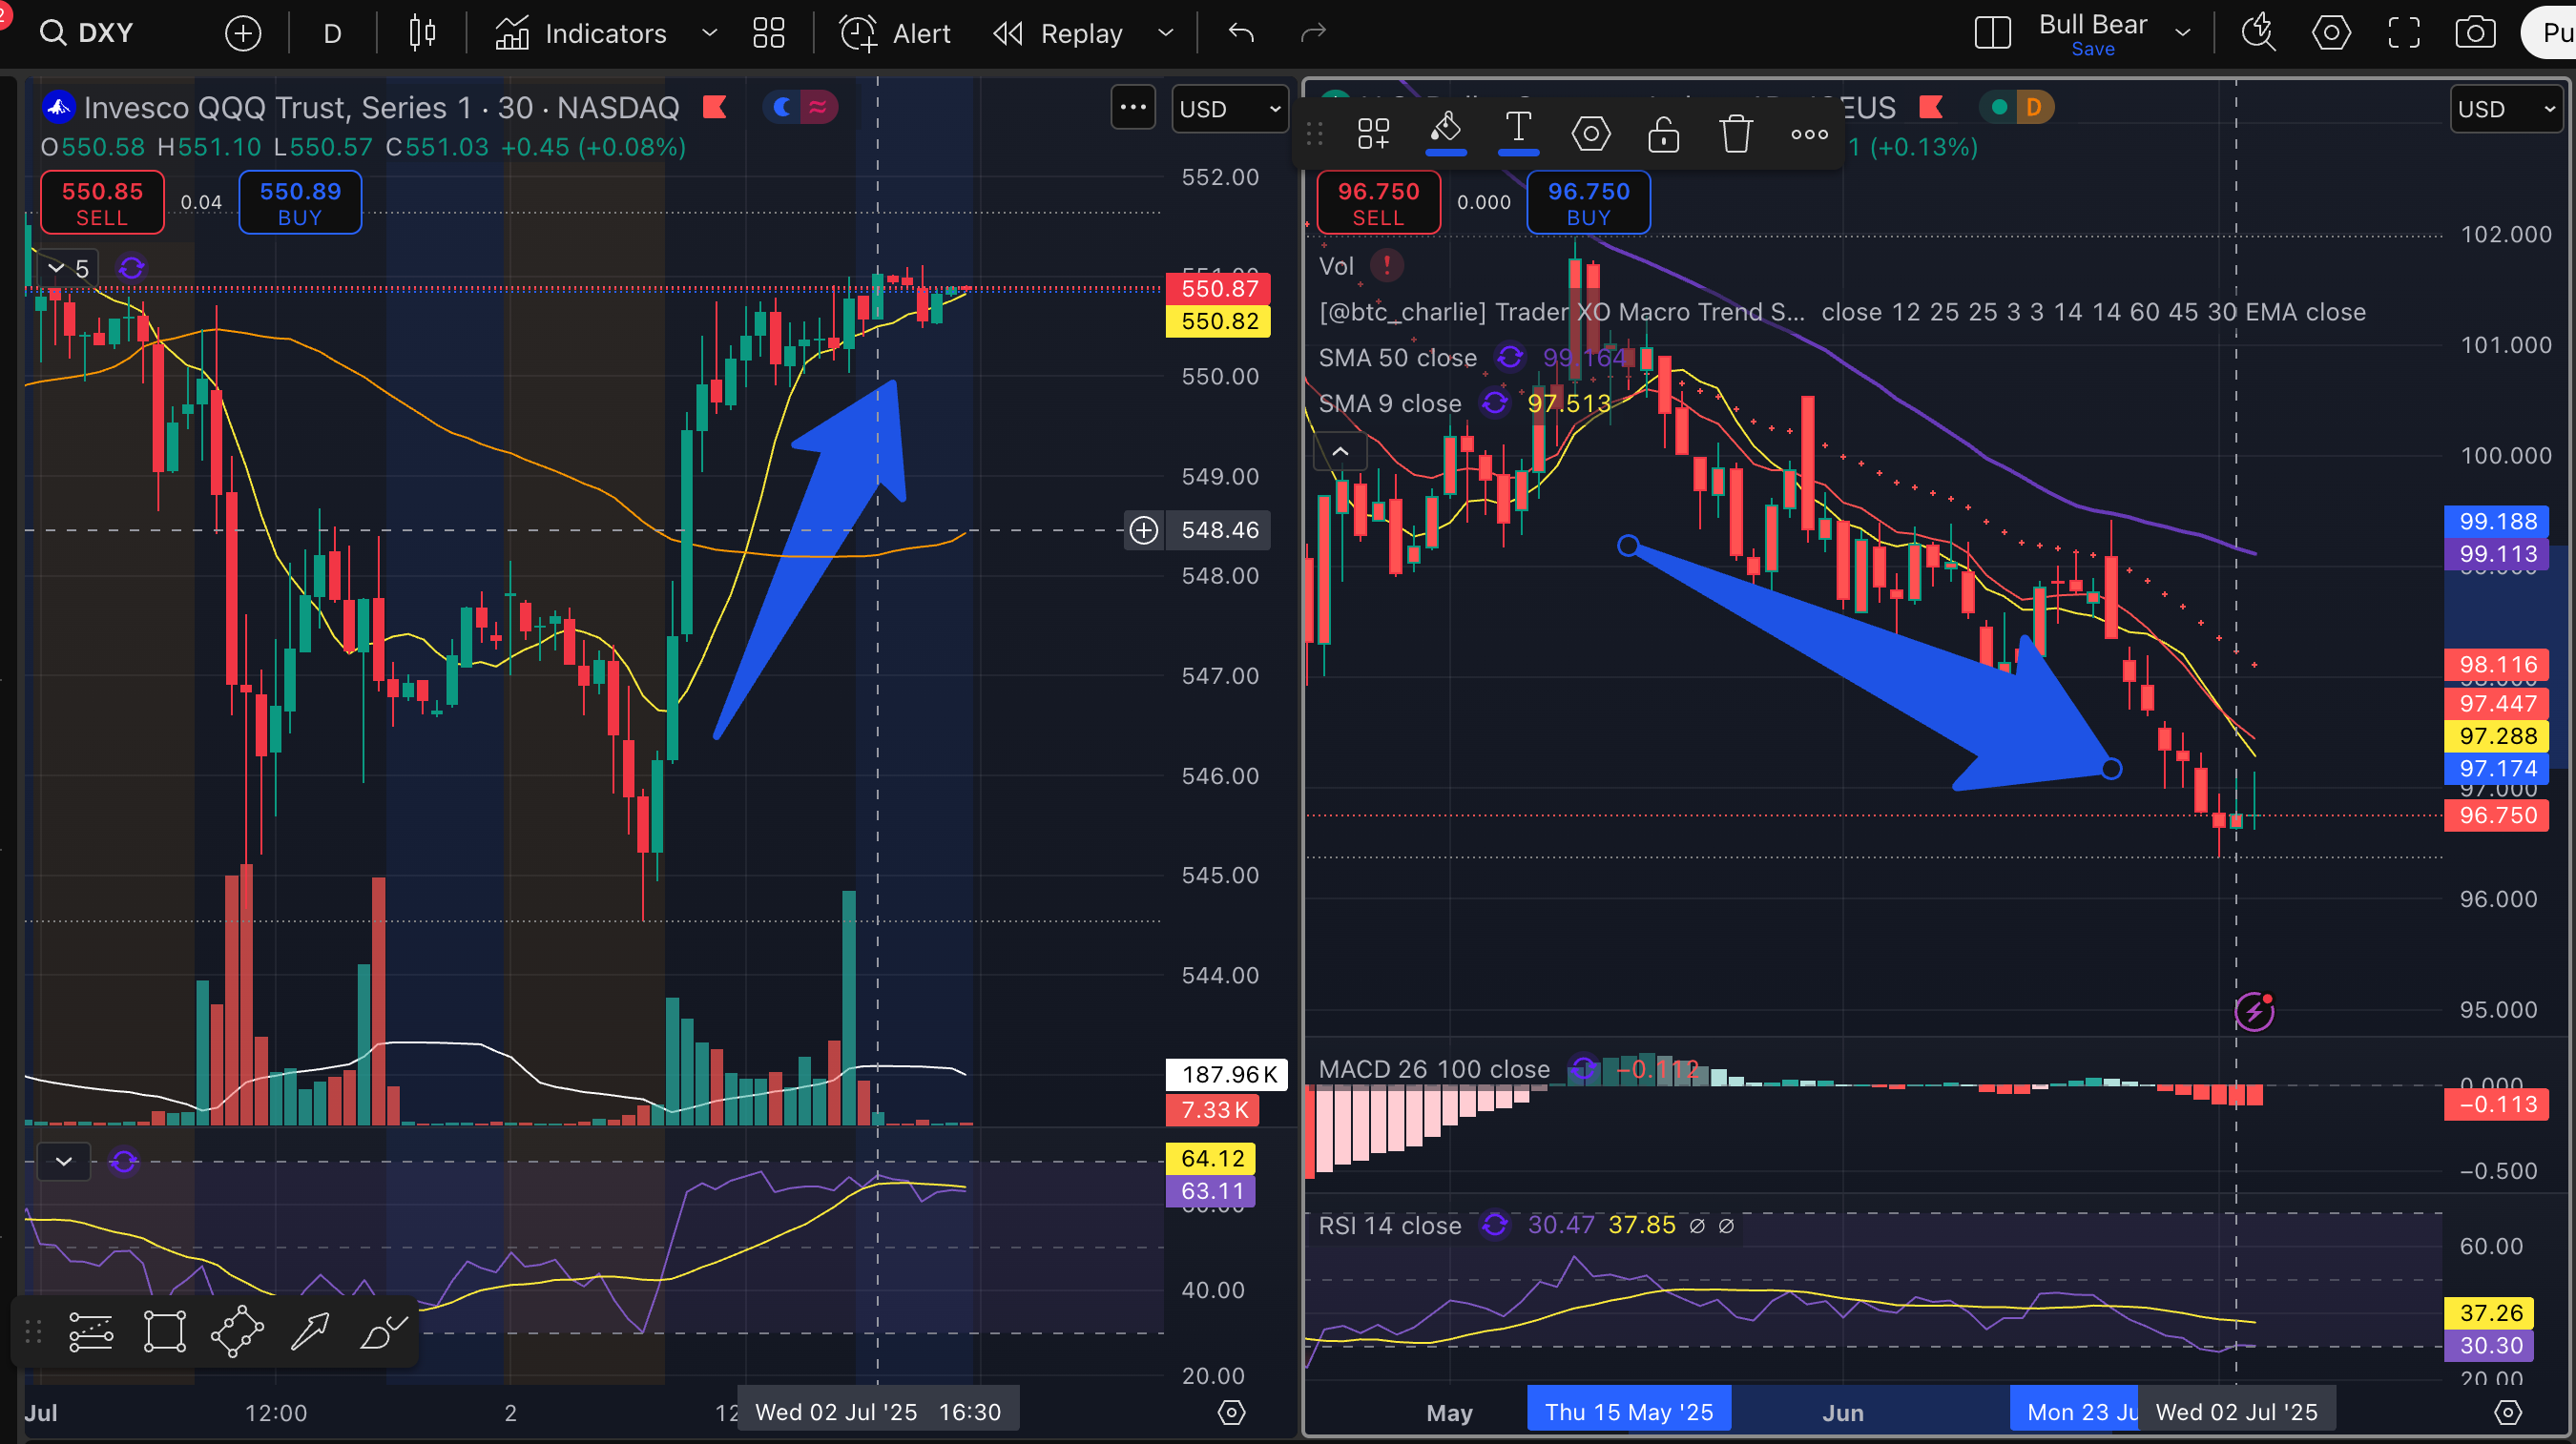Open indicator templates grid icon in top toolbar
2576x1444 pixels.
(768, 33)
